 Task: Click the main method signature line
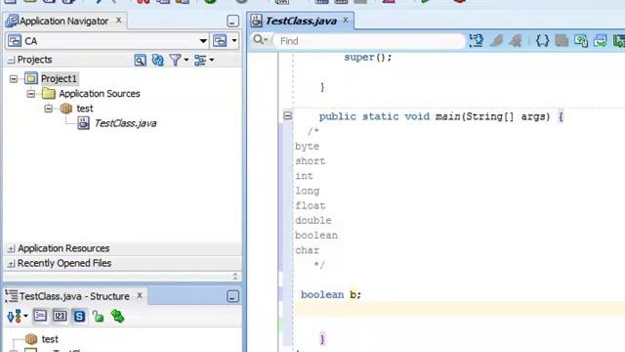441,116
